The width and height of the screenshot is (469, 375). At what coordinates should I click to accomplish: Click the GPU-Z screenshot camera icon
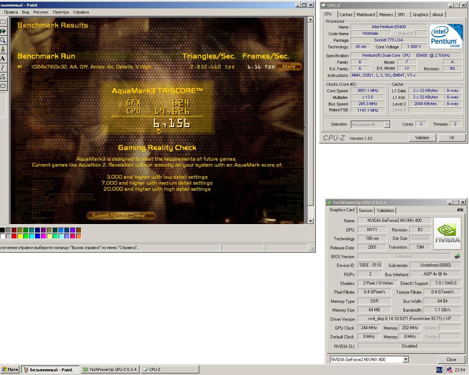click(x=460, y=210)
